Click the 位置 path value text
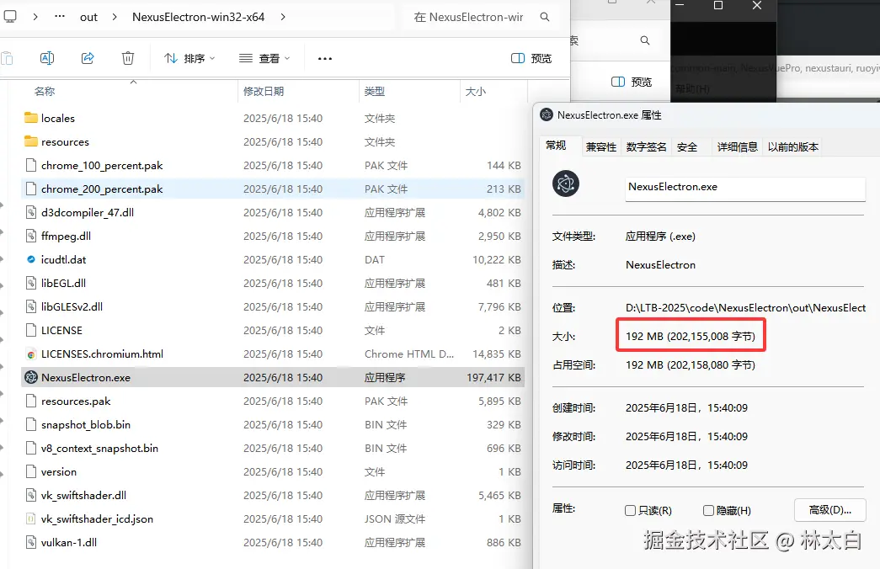The width and height of the screenshot is (880, 569). (x=745, y=307)
